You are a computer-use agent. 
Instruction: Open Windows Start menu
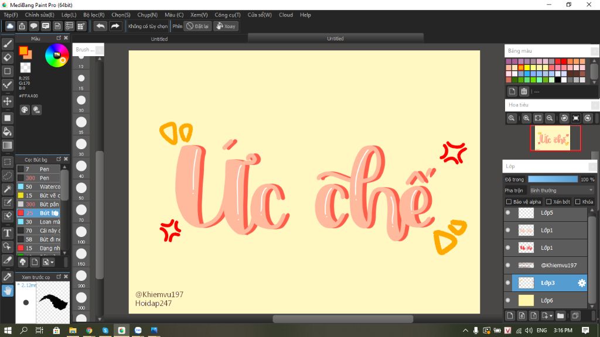point(8,330)
